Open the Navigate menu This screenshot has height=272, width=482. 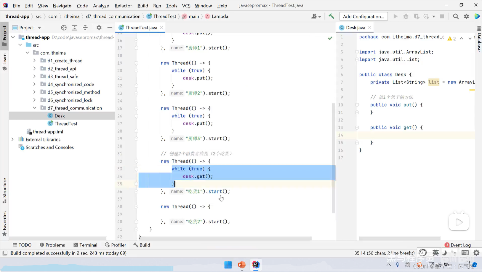pyautogui.click(x=62, y=5)
